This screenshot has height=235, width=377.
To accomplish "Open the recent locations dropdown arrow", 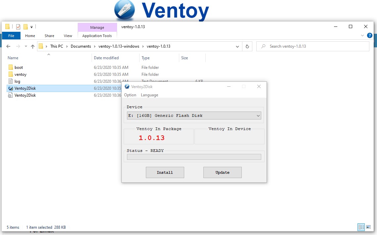I will point(26,46).
